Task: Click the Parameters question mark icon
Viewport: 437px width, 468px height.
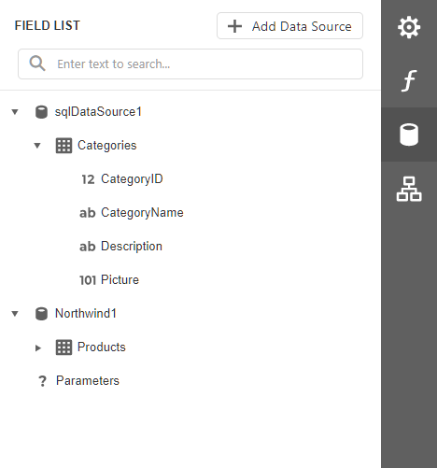Action: tap(42, 381)
